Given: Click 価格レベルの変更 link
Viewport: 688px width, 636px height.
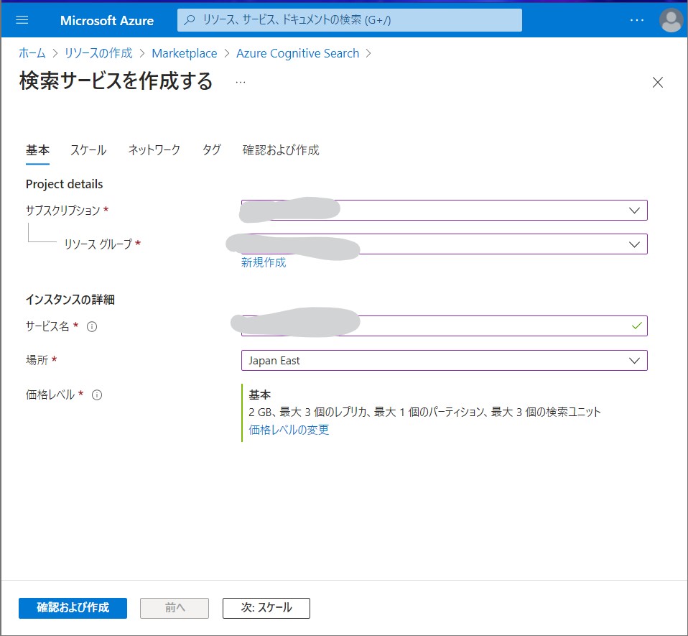Looking at the screenshot, I should [x=289, y=430].
